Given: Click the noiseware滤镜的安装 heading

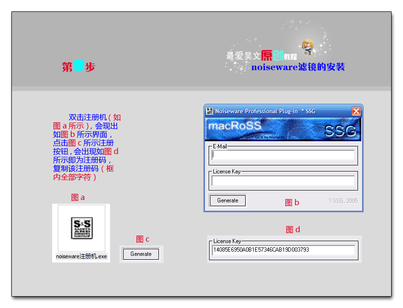Looking at the screenshot, I should [298, 67].
